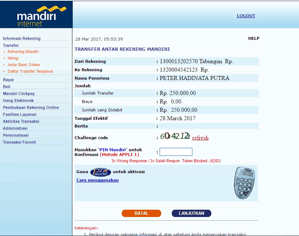Open the Personalisasi menu
This screenshot has height=236, width=299.
point(16,135)
